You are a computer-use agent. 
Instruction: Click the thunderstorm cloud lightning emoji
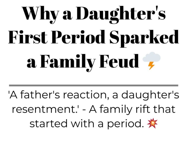(151, 61)
